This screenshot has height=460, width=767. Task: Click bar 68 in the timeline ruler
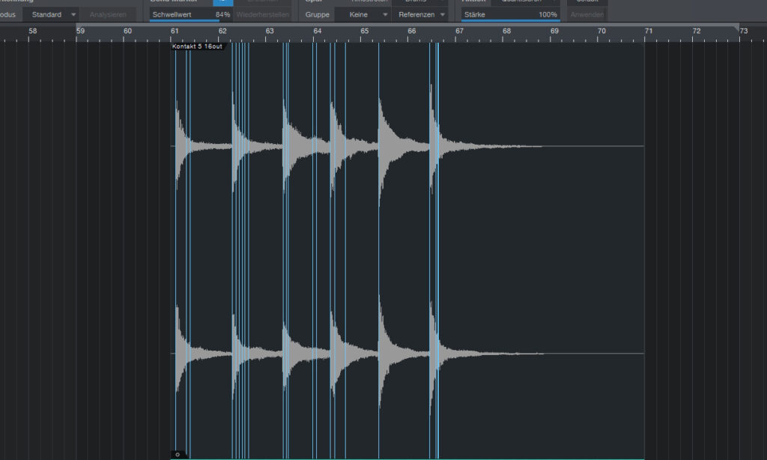[x=506, y=31]
